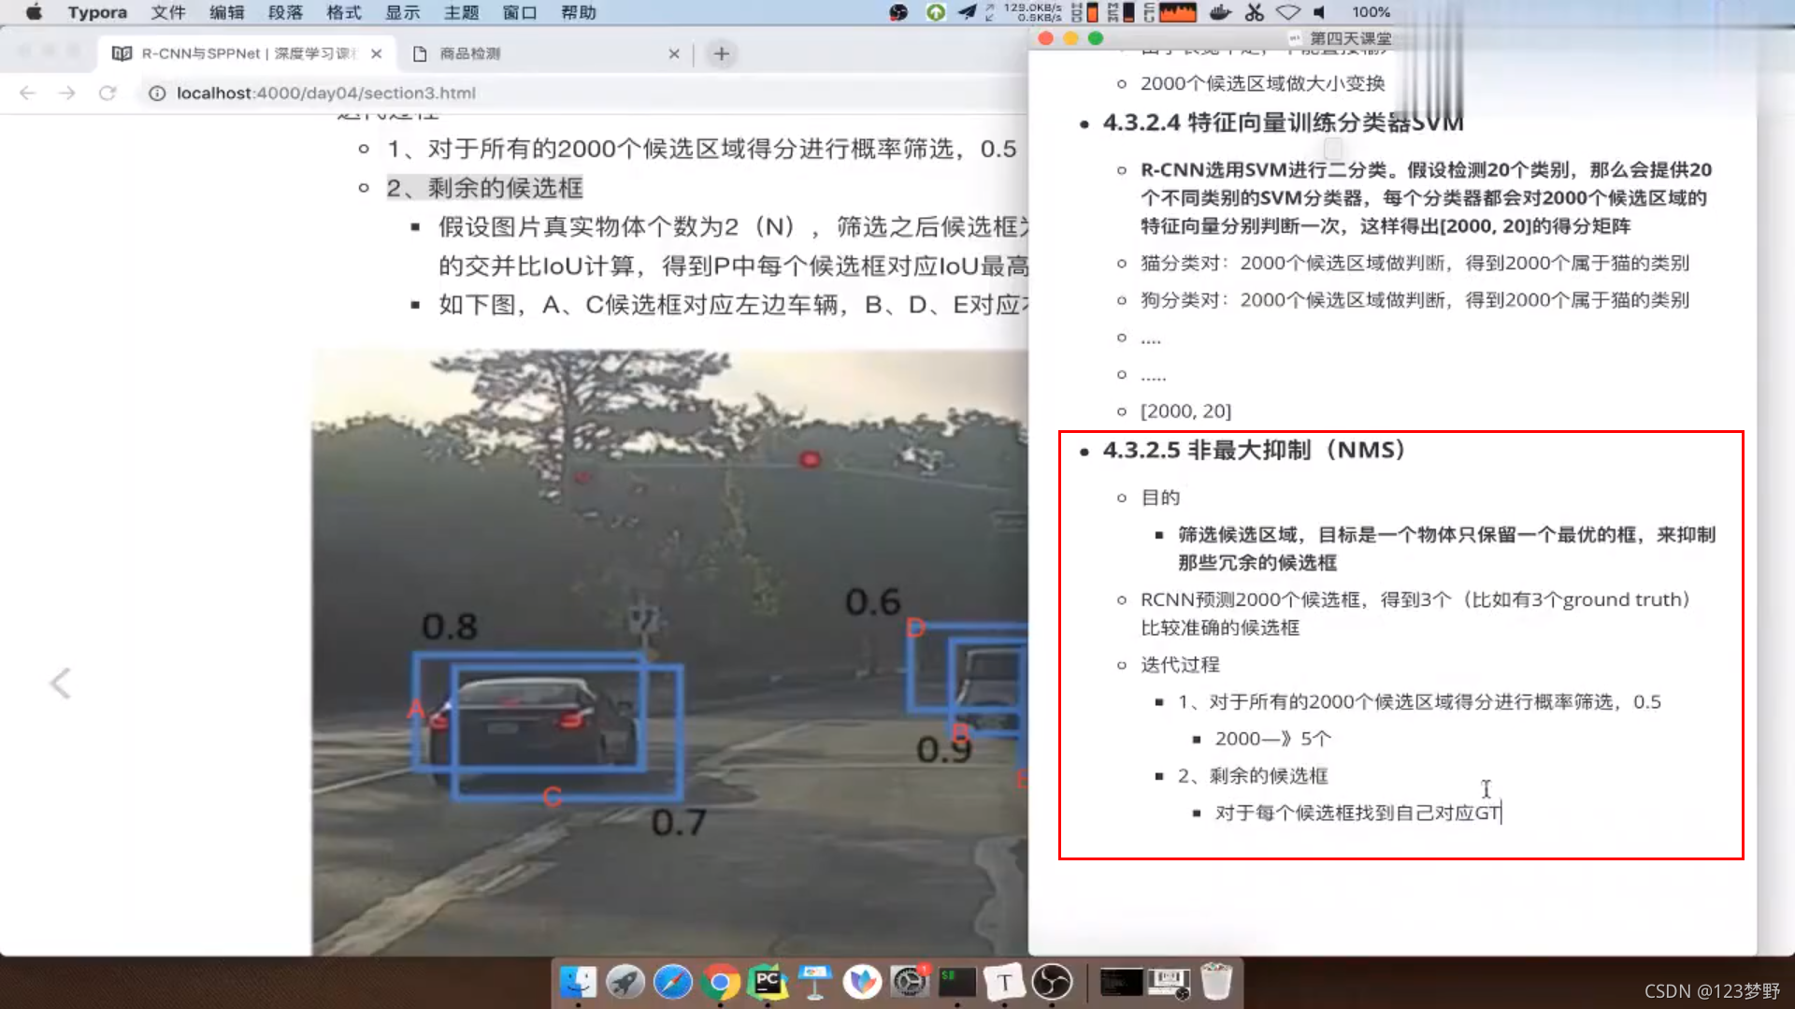Click 狗分类对 bullet in Typora
The image size is (1795, 1009).
1414,300
